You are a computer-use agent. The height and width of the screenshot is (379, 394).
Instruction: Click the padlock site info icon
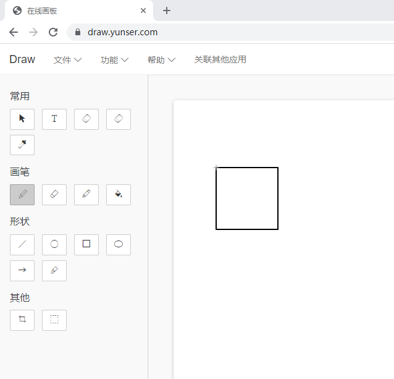pyautogui.click(x=78, y=32)
